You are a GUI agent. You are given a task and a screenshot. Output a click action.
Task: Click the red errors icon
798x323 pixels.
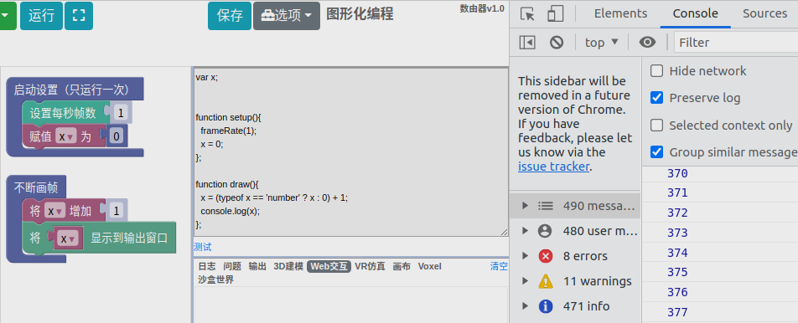(546, 256)
